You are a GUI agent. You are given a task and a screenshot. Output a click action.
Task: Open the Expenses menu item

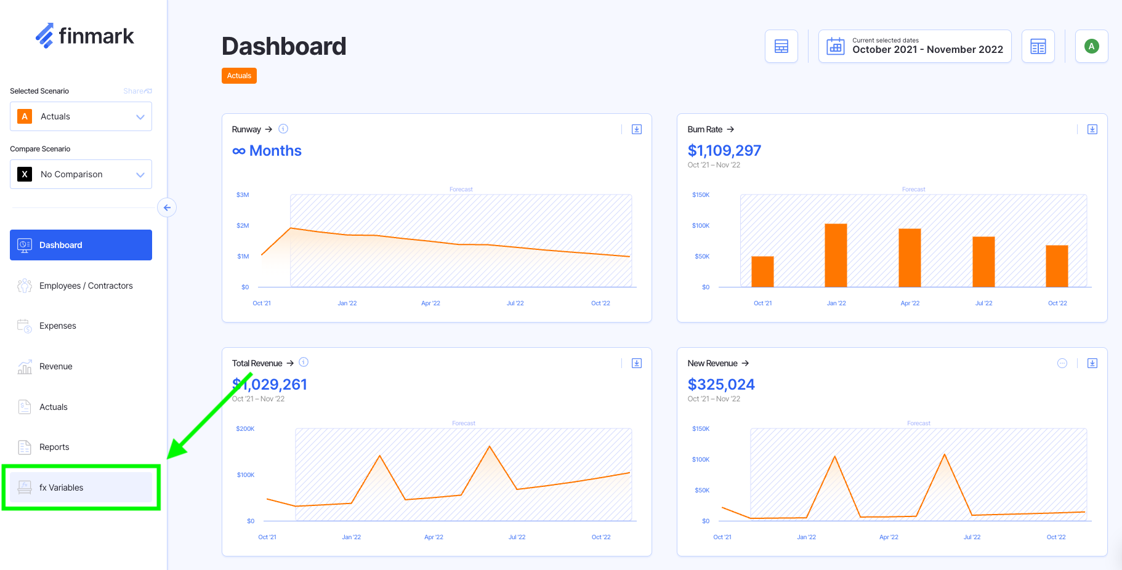click(57, 326)
